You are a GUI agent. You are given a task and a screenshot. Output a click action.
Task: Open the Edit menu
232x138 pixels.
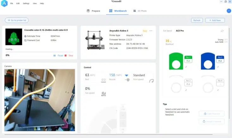pyautogui.click(x=18, y=3)
